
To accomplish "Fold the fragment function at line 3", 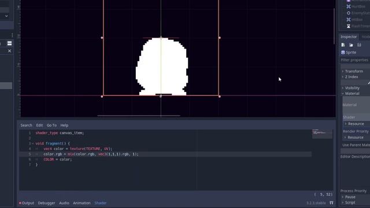I will [32, 143].
